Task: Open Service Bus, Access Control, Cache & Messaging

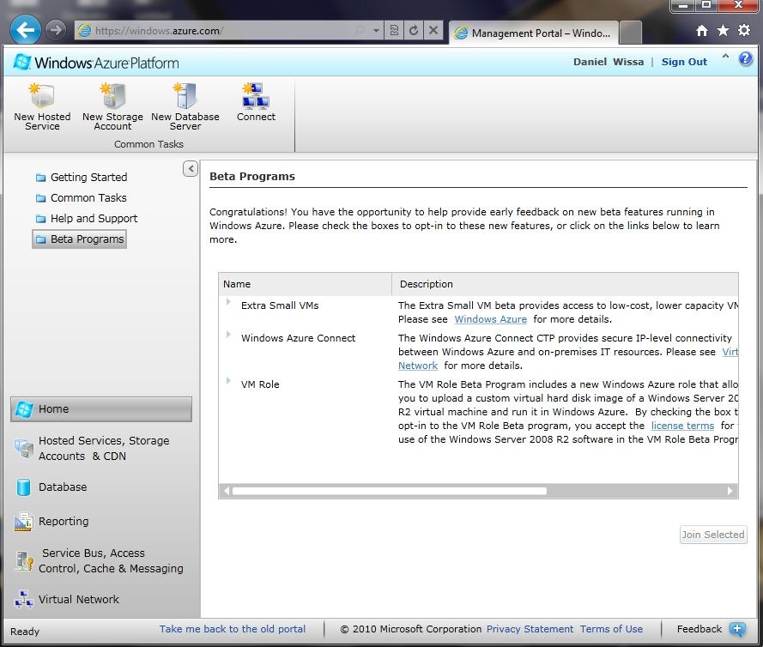Action: click(x=111, y=561)
